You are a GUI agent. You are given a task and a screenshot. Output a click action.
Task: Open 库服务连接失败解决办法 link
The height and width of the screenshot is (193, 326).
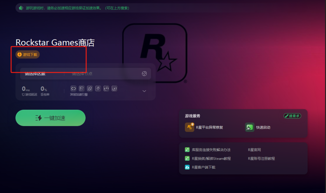click(x=211, y=150)
